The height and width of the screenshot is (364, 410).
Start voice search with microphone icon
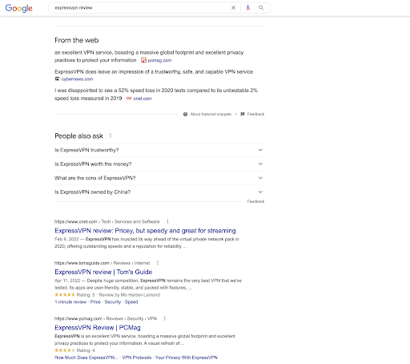pyautogui.click(x=247, y=8)
